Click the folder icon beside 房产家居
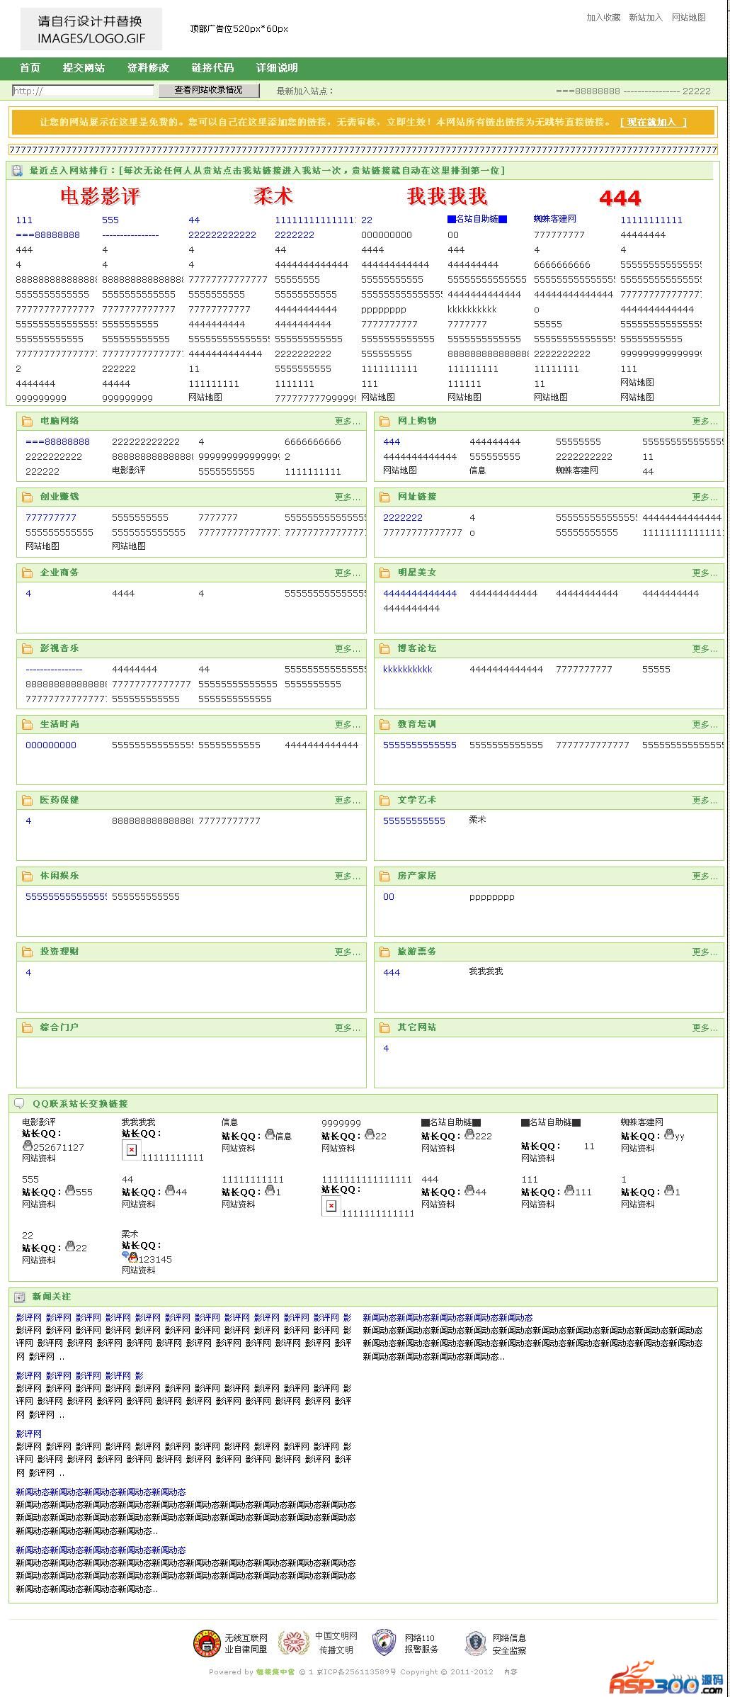 (385, 876)
